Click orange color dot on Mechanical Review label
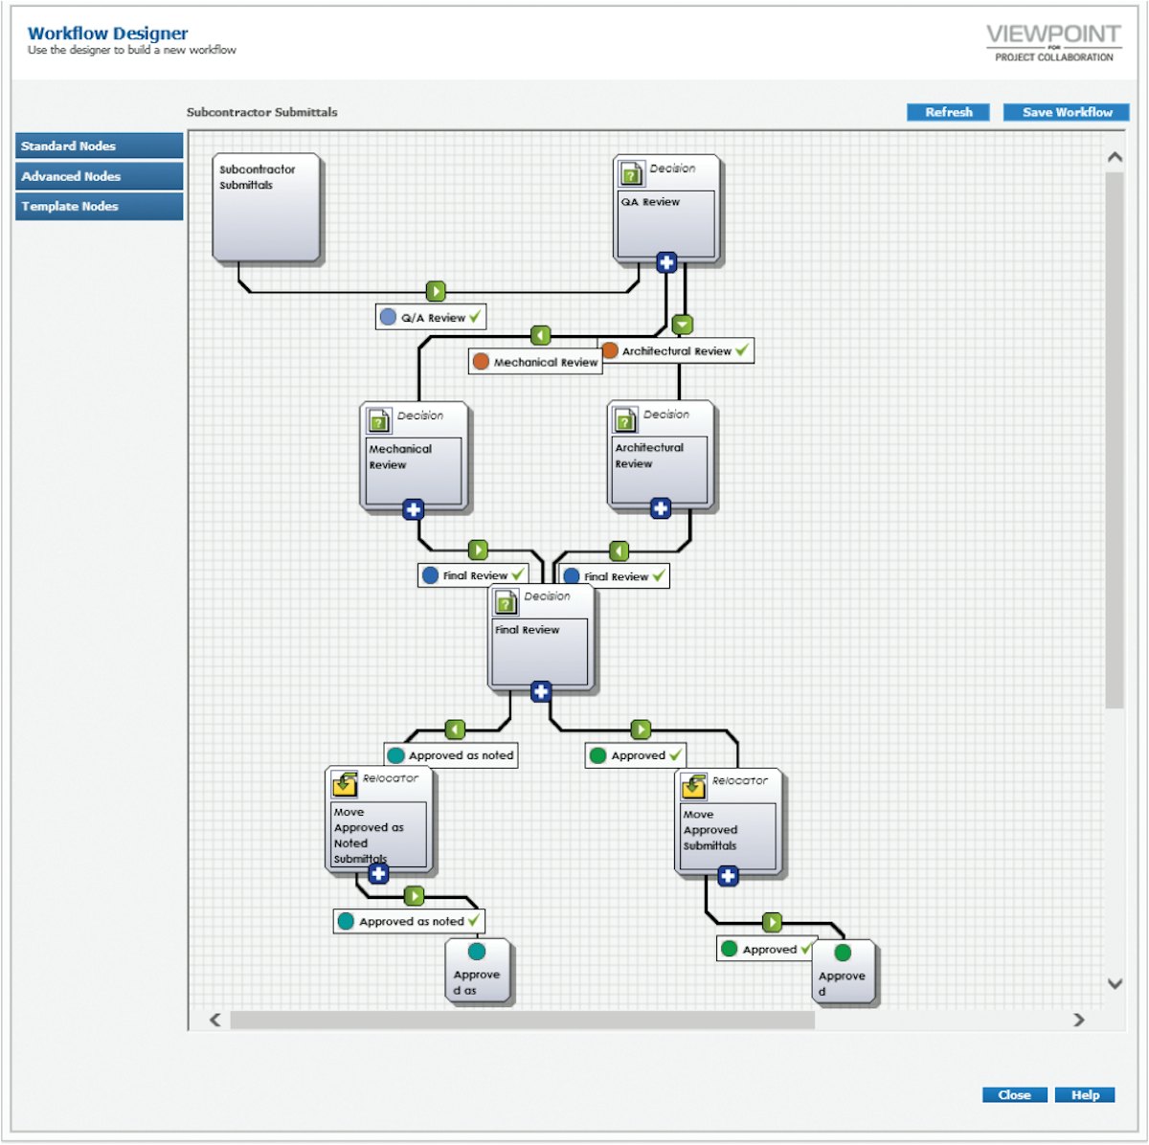 482,362
